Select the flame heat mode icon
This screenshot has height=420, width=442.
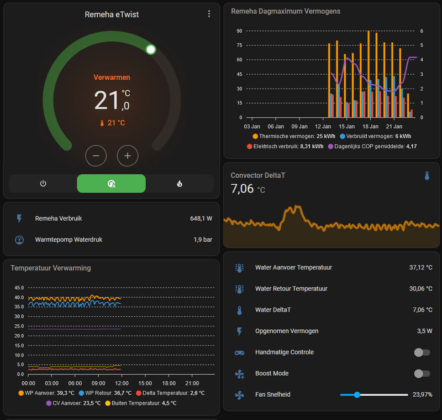pos(180,184)
